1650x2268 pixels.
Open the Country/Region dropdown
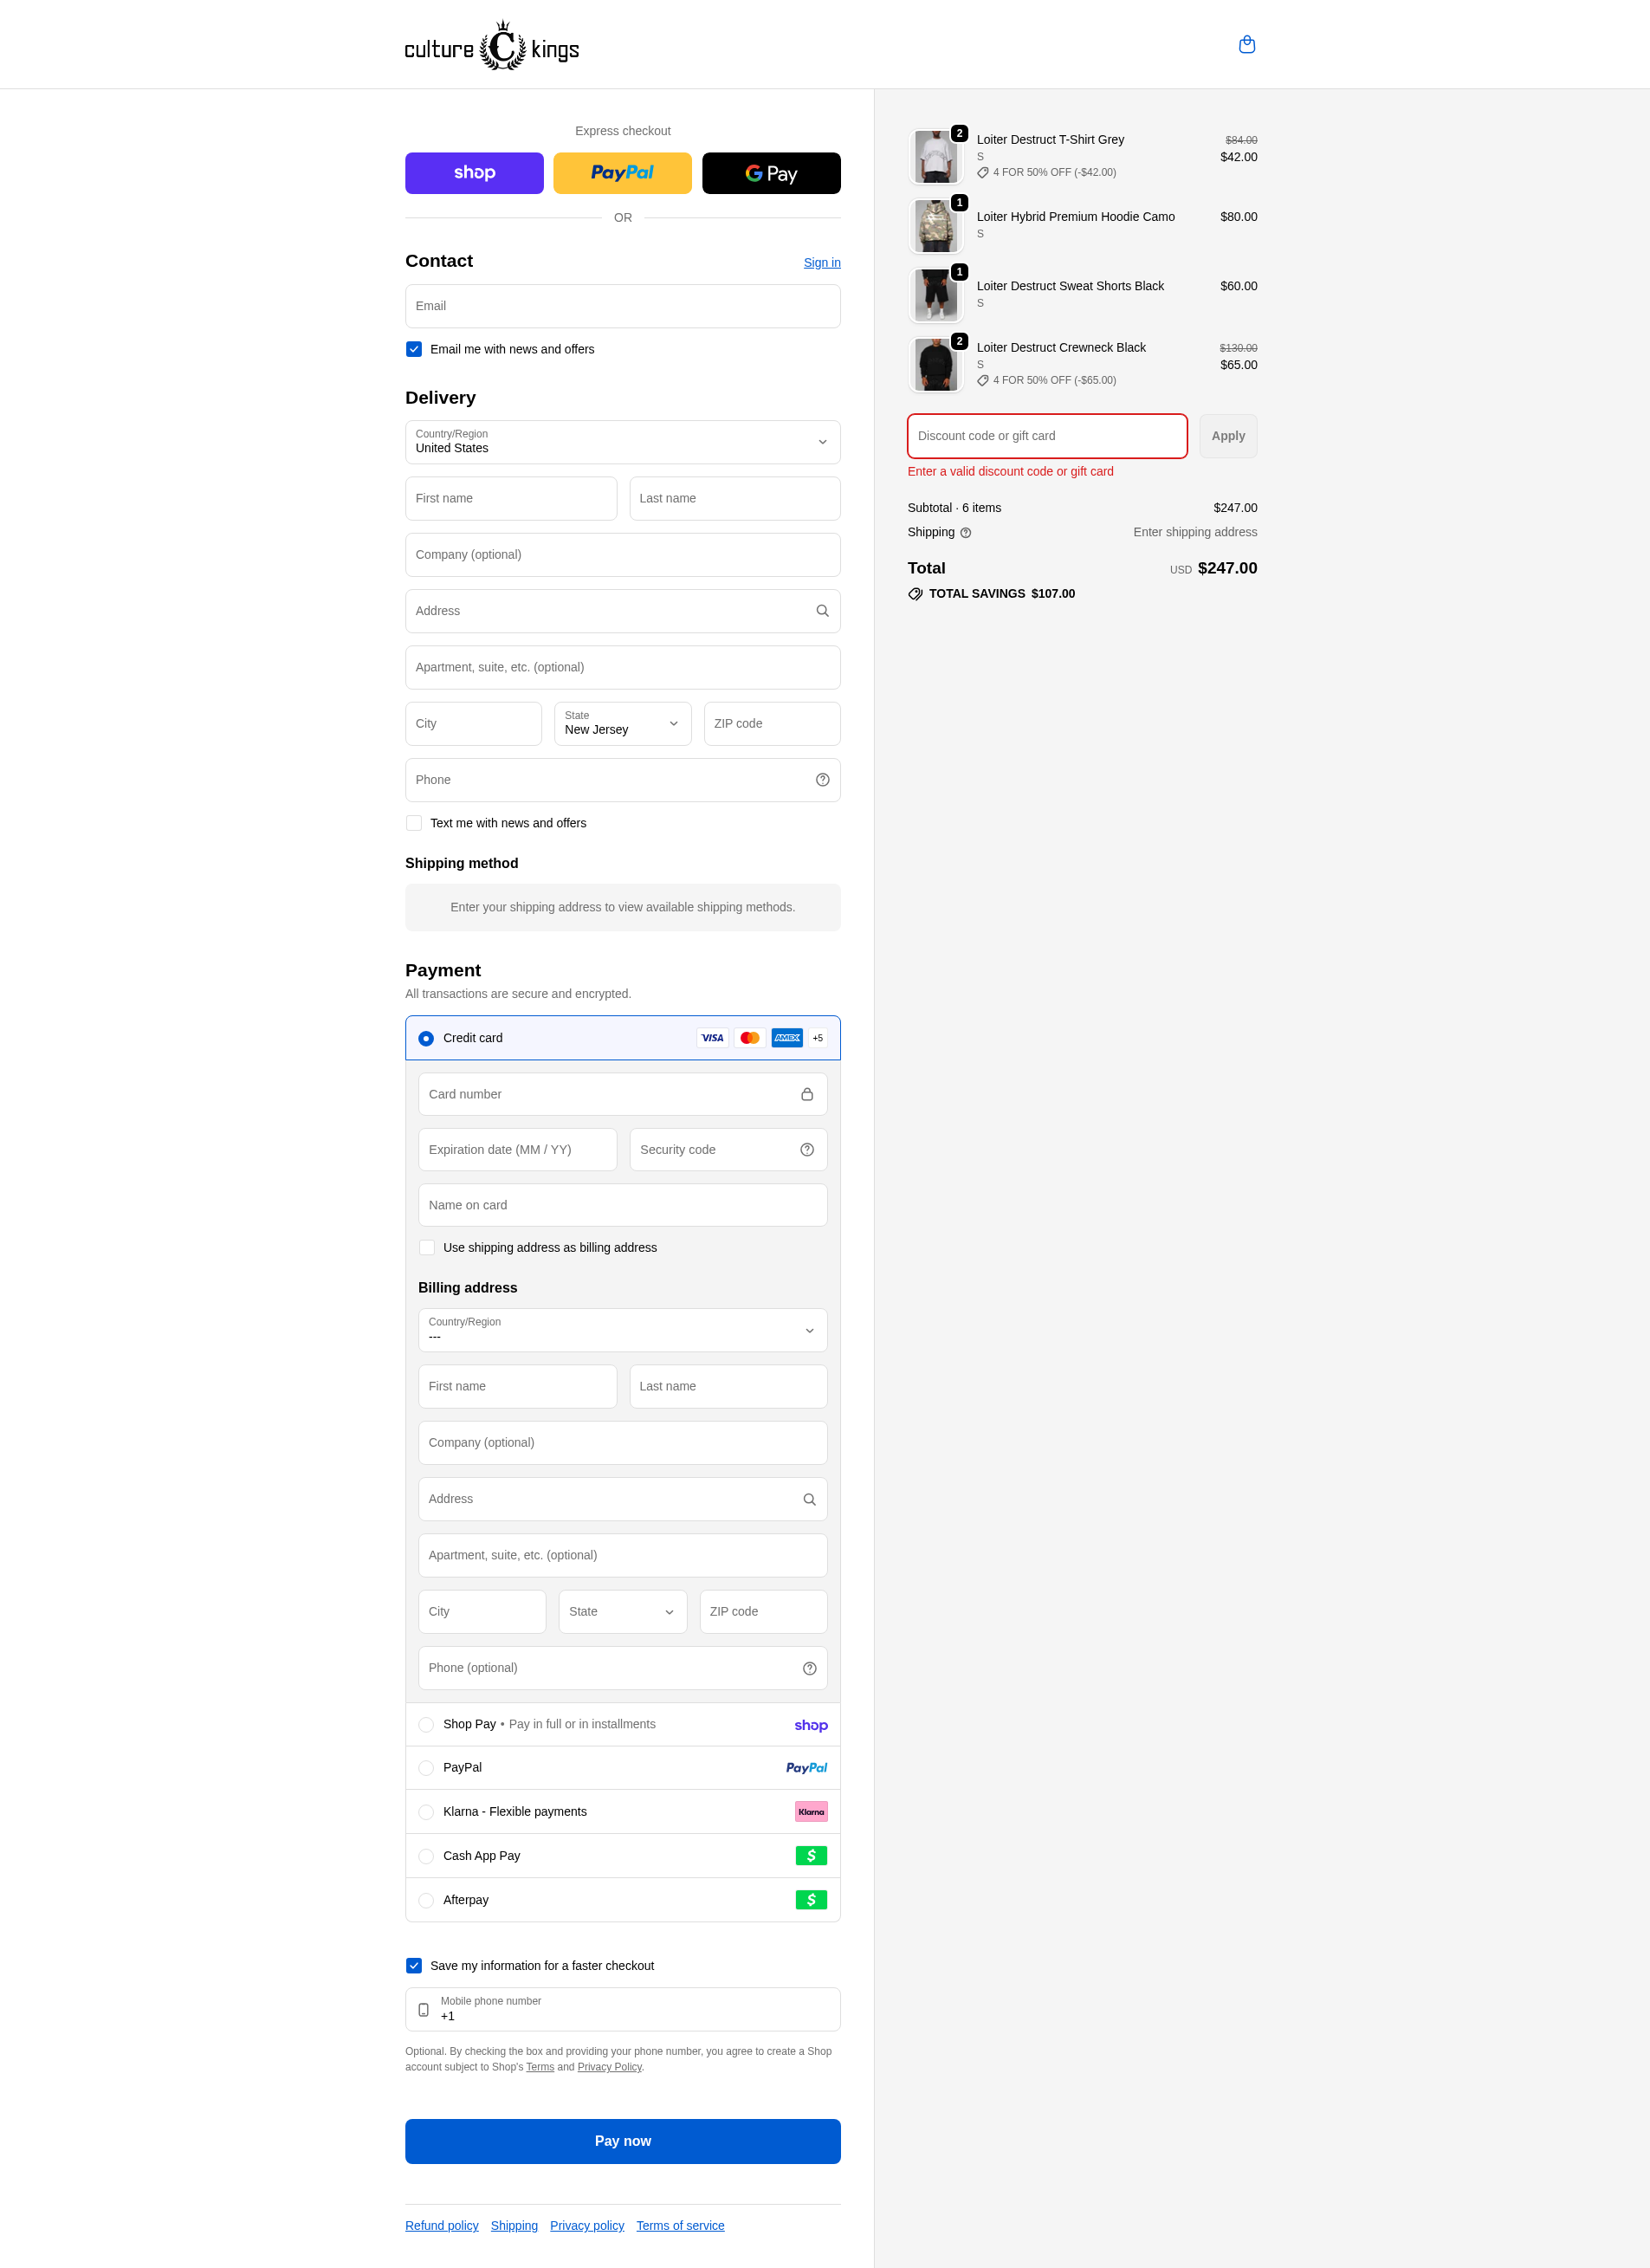[622, 442]
